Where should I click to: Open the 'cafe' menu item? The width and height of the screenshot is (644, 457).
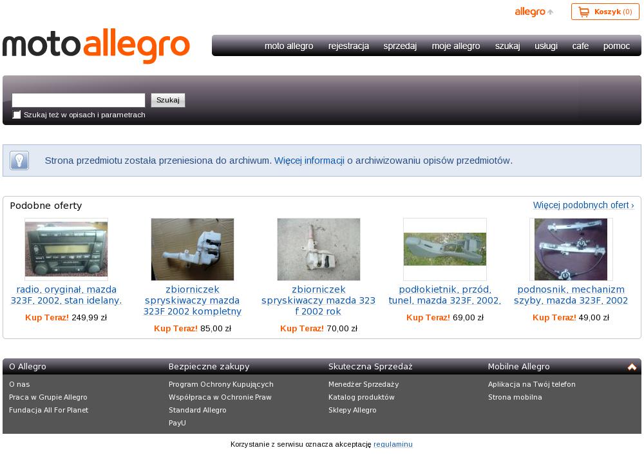click(x=580, y=46)
